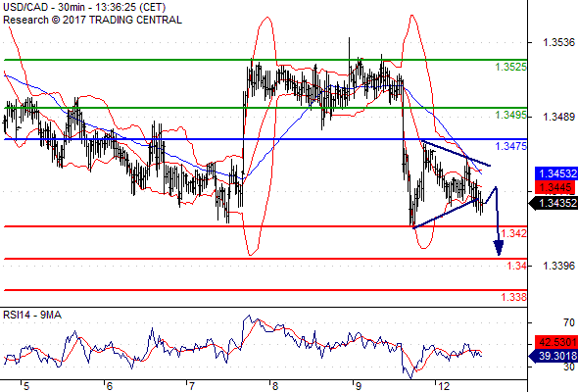The height and width of the screenshot is (392, 578).
Task: Click the USD/CAD - 30min chart title
Action: pos(84,7)
